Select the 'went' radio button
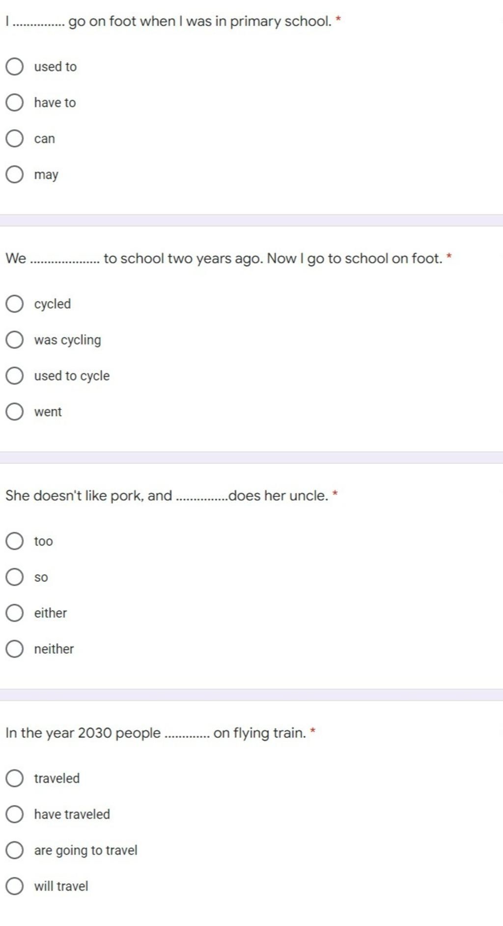Image resolution: width=503 pixels, height=926 pixels. coord(15,411)
